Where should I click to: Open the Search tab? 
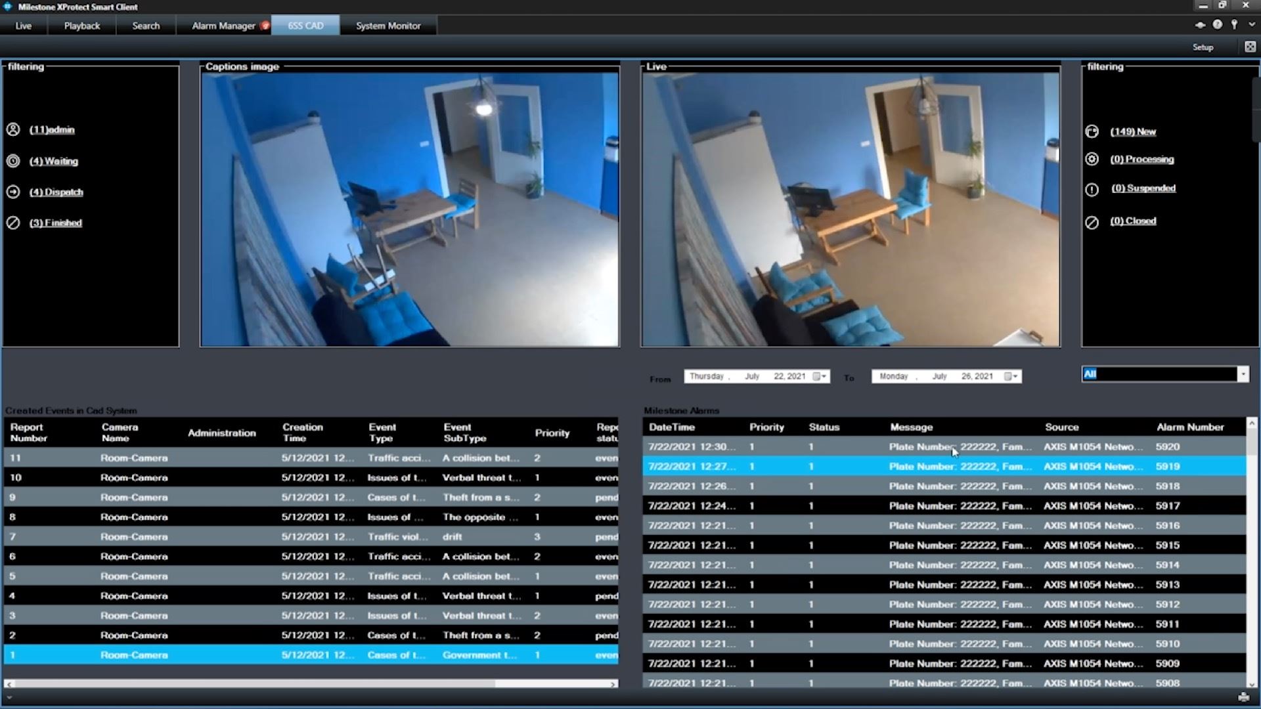click(x=146, y=26)
